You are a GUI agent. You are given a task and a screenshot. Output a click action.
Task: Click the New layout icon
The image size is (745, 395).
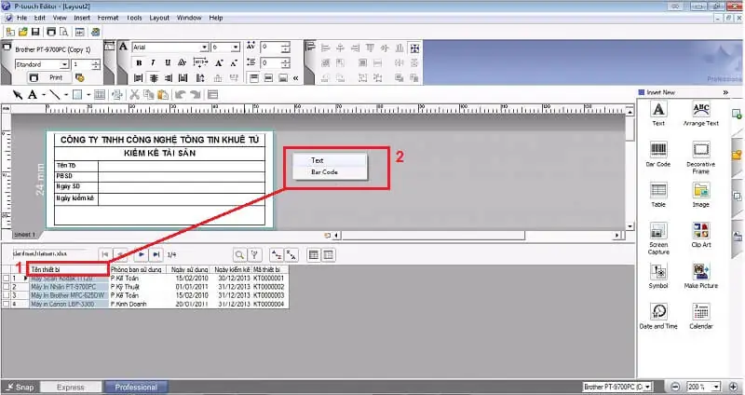coord(10,32)
